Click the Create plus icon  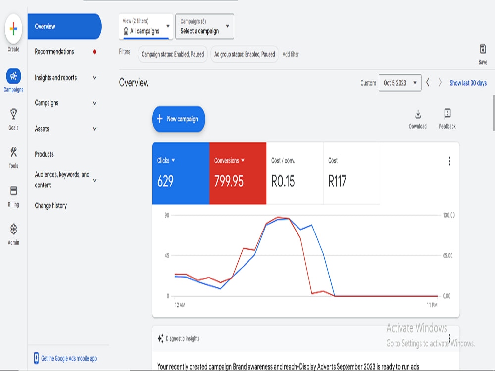point(13,29)
